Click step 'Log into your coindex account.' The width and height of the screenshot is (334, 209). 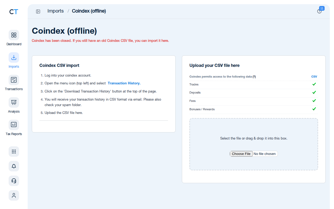(68, 75)
